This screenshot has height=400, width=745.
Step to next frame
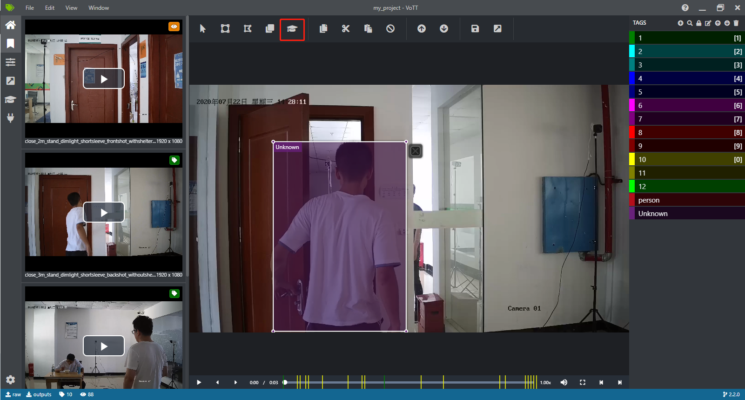(x=235, y=382)
